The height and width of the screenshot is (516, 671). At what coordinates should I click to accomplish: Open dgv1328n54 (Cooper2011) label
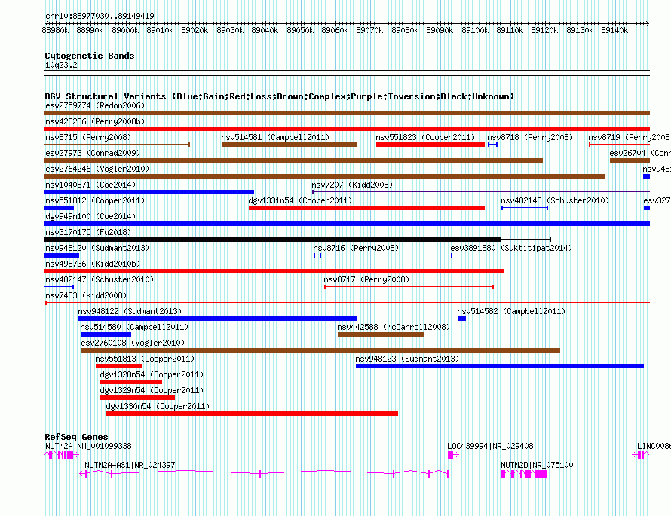tap(152, 374)
